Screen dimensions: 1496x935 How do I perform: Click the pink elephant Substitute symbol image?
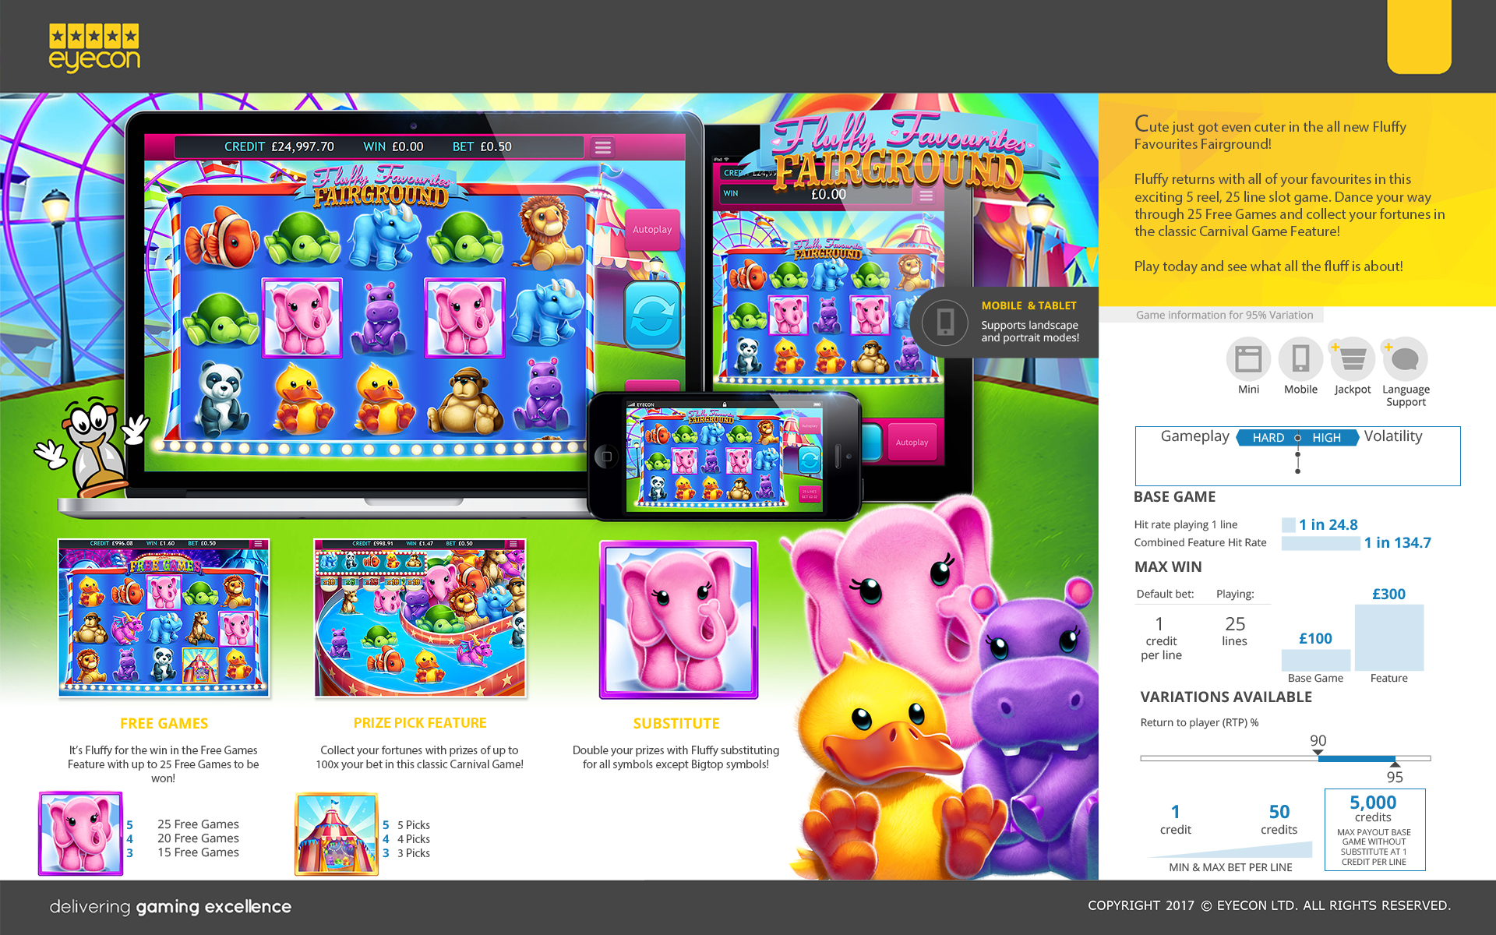click(678, 619)
